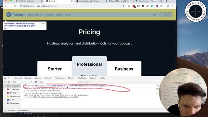Open the Network DevTools tab

click(48, 78)
